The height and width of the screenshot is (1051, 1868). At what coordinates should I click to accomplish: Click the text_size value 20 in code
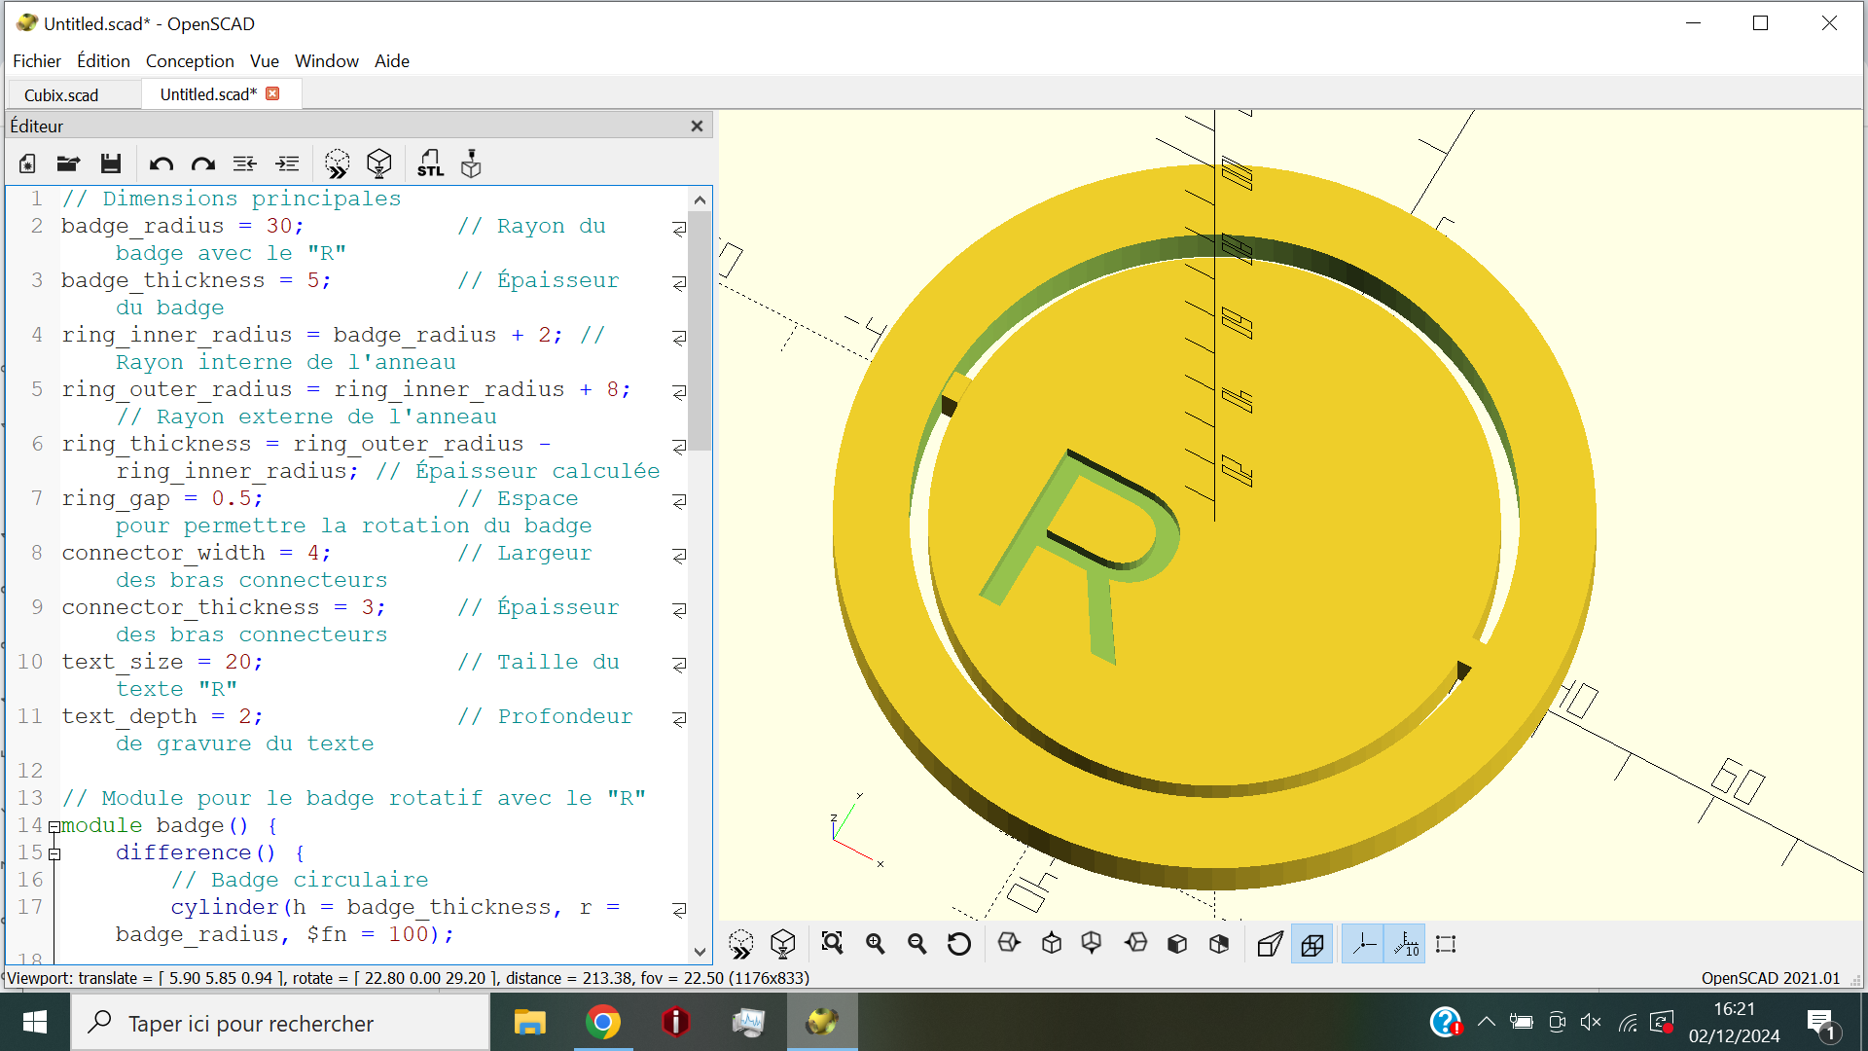[x=238, y=662]
